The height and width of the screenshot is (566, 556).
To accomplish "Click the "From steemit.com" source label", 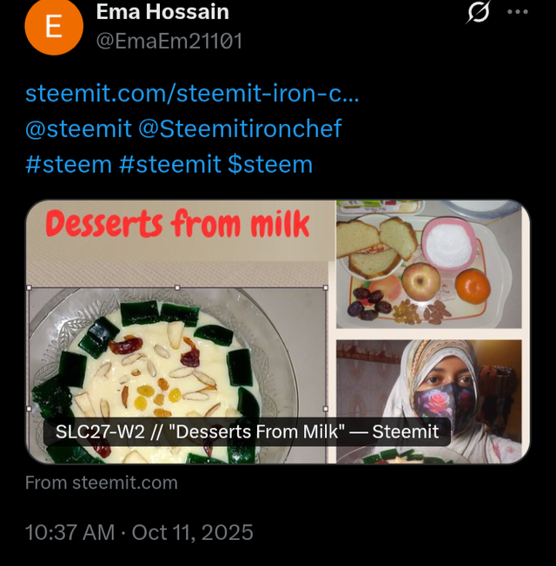I will (x=101, y=483).
